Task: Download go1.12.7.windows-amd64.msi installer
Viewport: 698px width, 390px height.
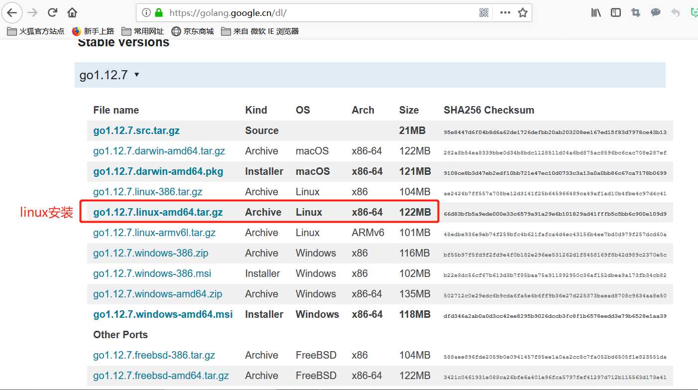Action: click(x=163, y=314)
